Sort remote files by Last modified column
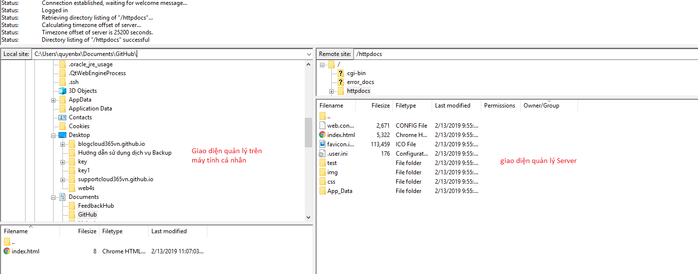The width and height of the screenshot is (698, 274). 457,106
